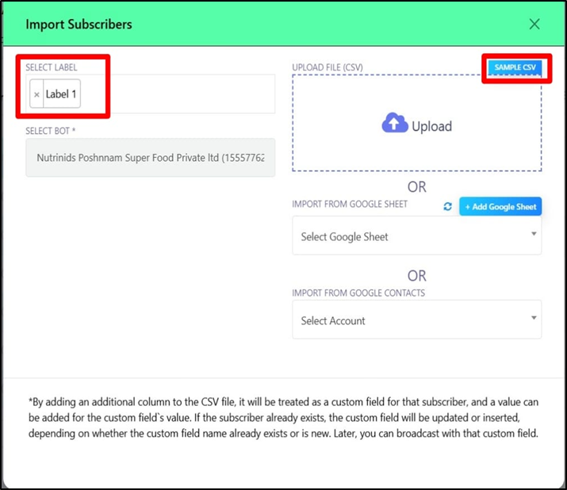This screenshot has height=490, width=567.
Task: Click the Google Sheet dropdown arrow
Action: [534, 235]
